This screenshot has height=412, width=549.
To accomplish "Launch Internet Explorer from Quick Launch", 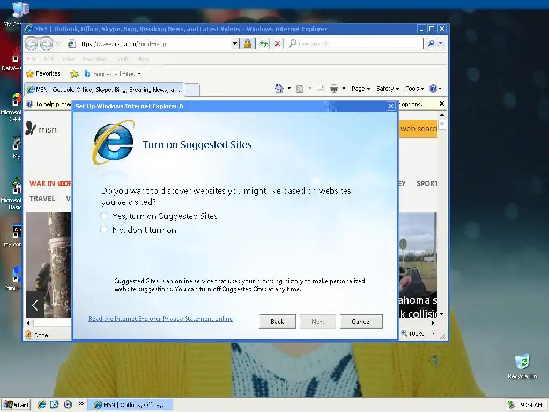I will (x=42, y=404).
